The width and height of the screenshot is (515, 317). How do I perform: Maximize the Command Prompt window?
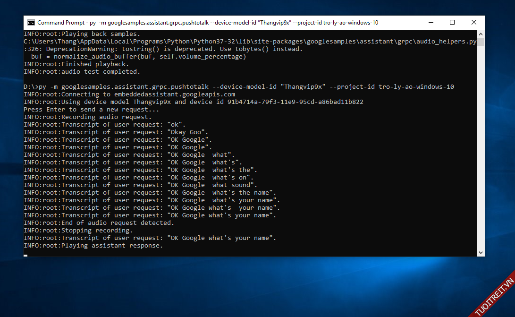click(452, 23)
